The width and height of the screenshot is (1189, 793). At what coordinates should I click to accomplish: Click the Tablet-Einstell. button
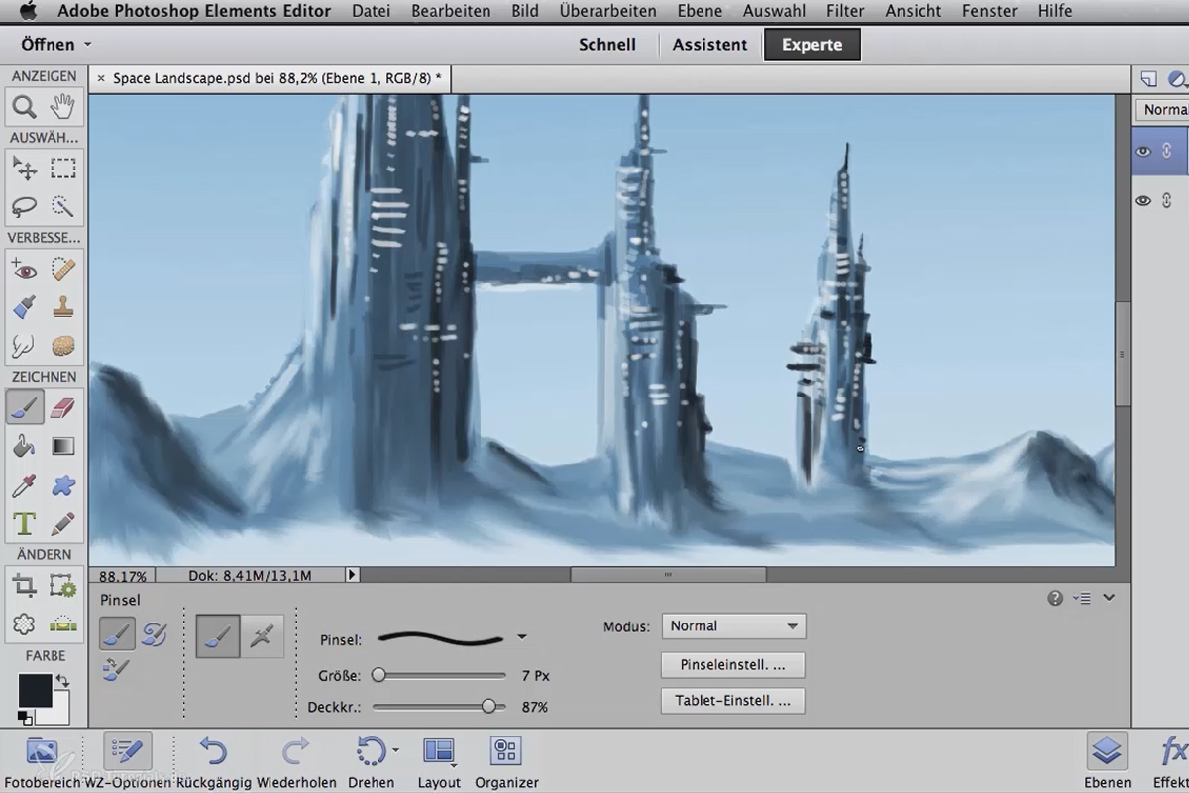[732, 701]
